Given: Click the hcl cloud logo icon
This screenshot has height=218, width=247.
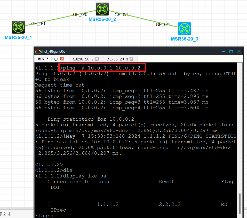Looking at the screenshot, I should pyautogui.click(x=38, y=52).
